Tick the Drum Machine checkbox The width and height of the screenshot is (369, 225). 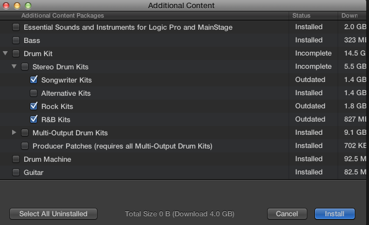pyautogui.click(x=16, y=159)
